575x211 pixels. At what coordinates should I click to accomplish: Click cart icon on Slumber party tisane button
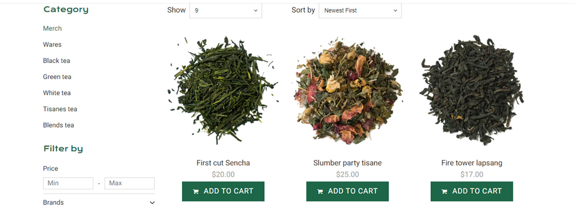(320, 191)
